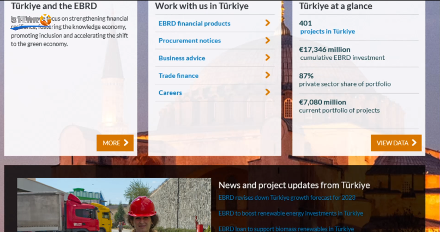Click chevron arrow beside Procurement notices
Image resolution: width=440 pixels, height=232 pixels.
click(x=268, y=40)
